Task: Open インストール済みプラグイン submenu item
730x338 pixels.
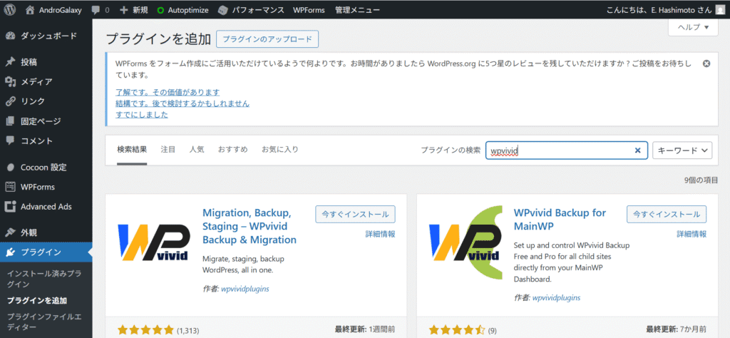Action: point(44,279)
